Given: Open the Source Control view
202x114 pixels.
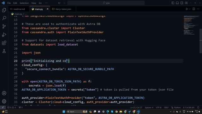Looking at the screenshot, I should click(4, 26).
